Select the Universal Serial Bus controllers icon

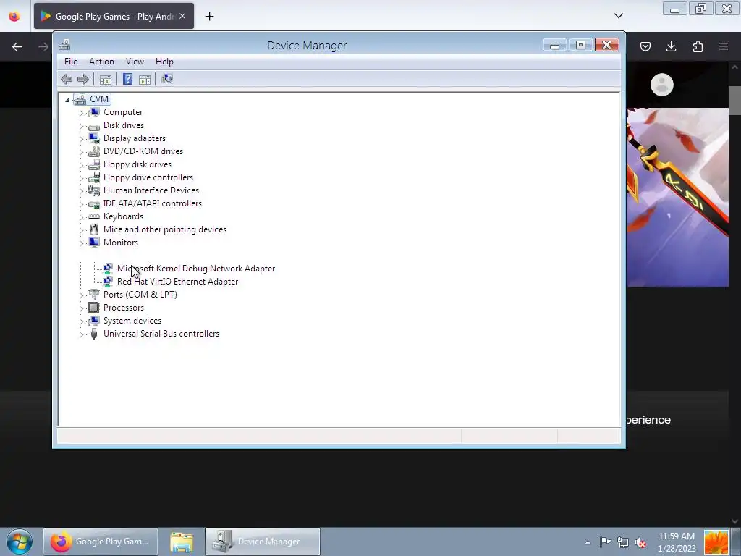pyautogui.click(x=94, y=334)
